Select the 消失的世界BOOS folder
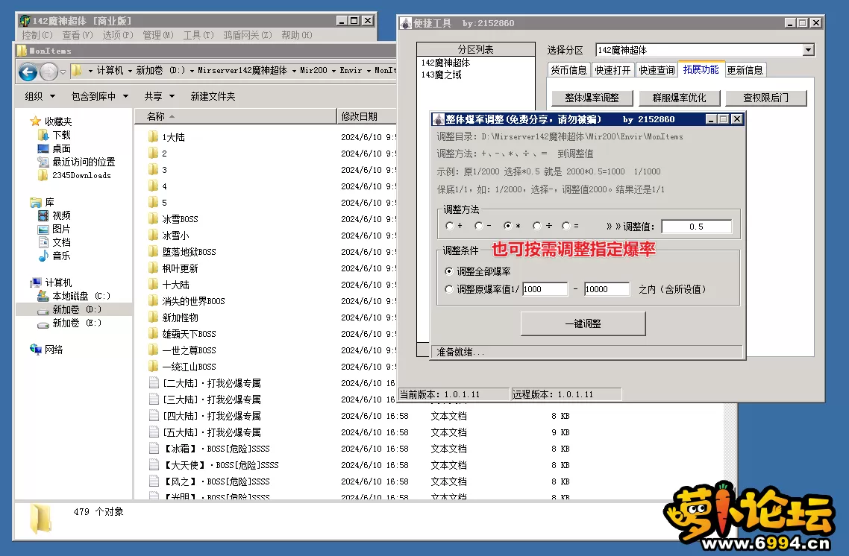Image resolution: width=849 pixels, height=556 pixels. (187, 301)
